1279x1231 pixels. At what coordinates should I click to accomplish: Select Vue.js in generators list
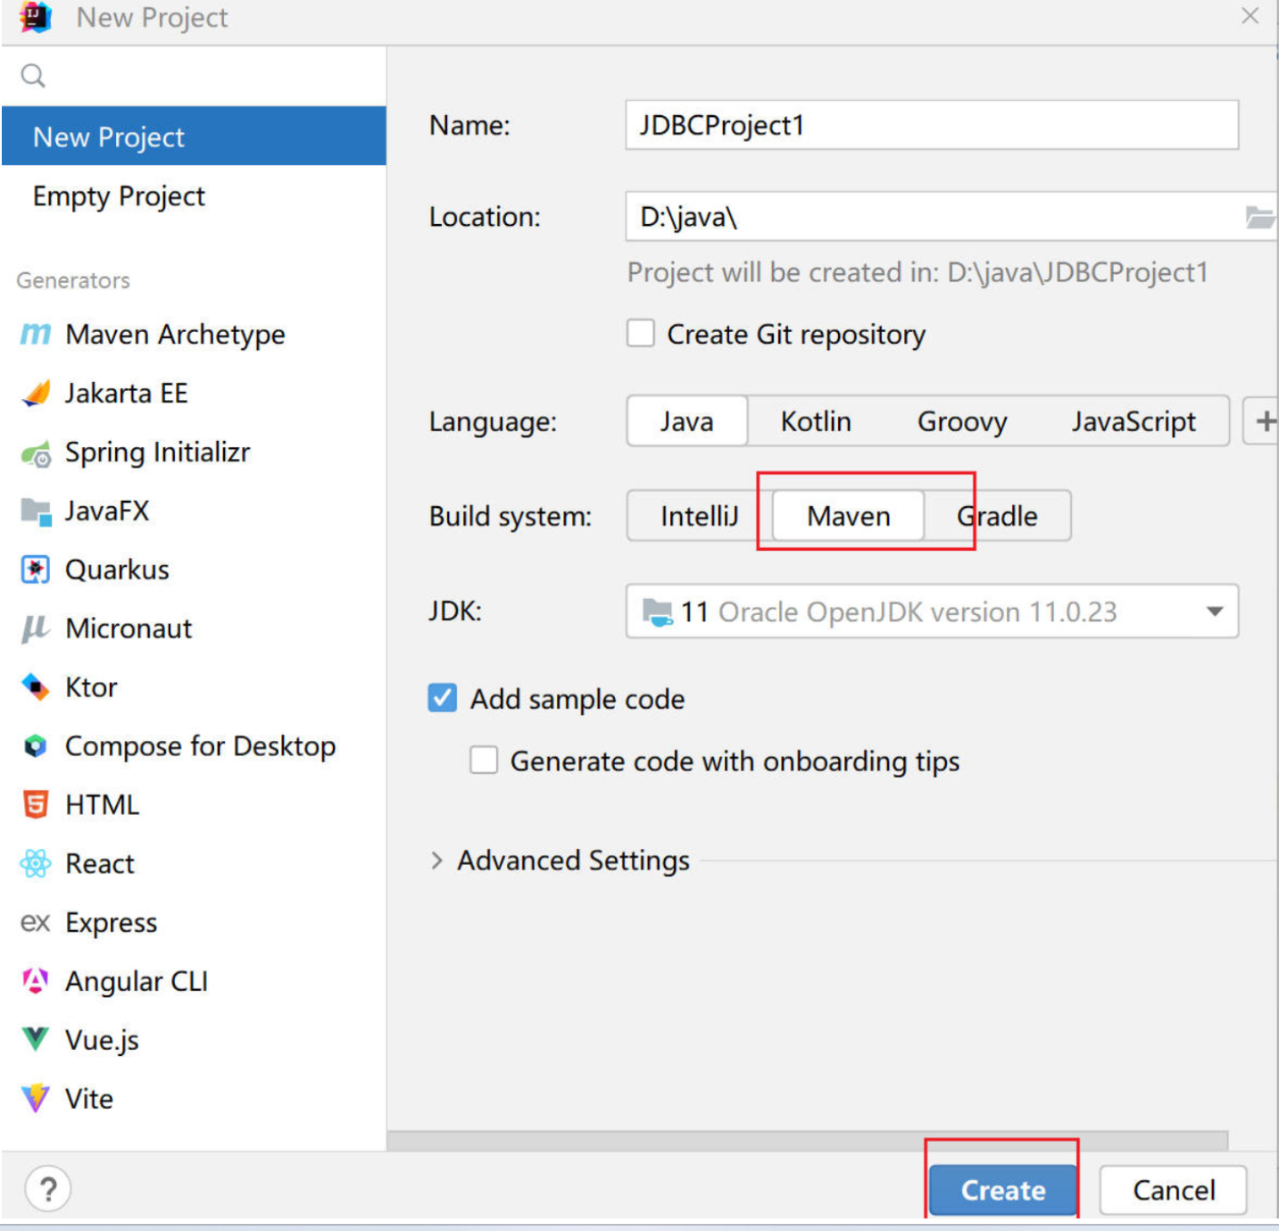click(x=194, y=1039)
